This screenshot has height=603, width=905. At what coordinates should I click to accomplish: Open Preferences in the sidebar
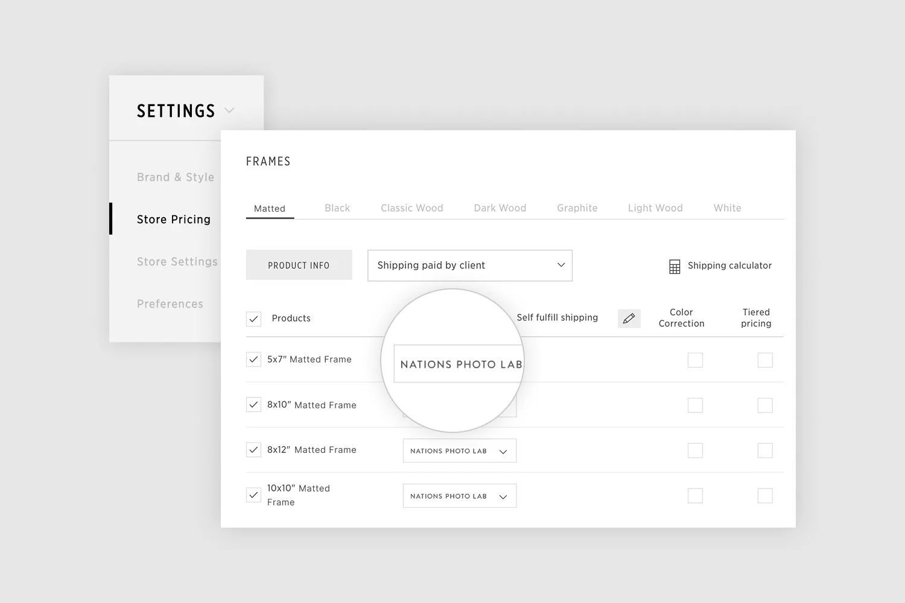170,304
